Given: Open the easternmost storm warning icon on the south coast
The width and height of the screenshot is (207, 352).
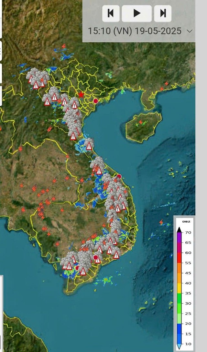Looking at the screenshot, I should coord(116,253).
